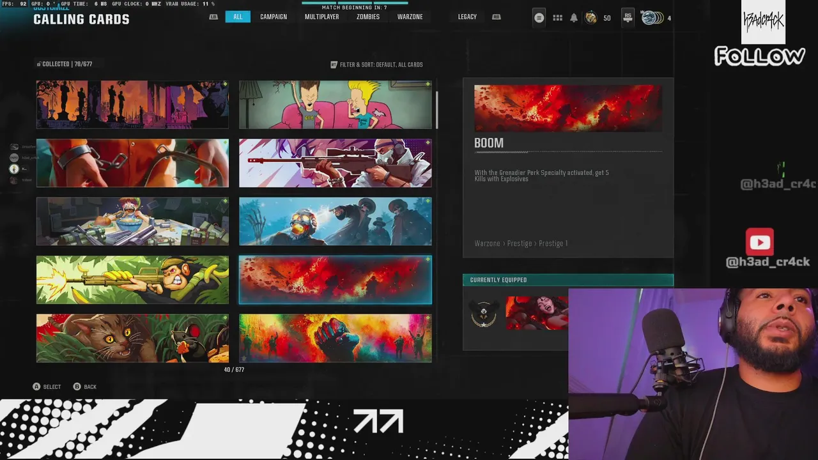Select the anime sniper rifle calling card

tap(336, 163)
